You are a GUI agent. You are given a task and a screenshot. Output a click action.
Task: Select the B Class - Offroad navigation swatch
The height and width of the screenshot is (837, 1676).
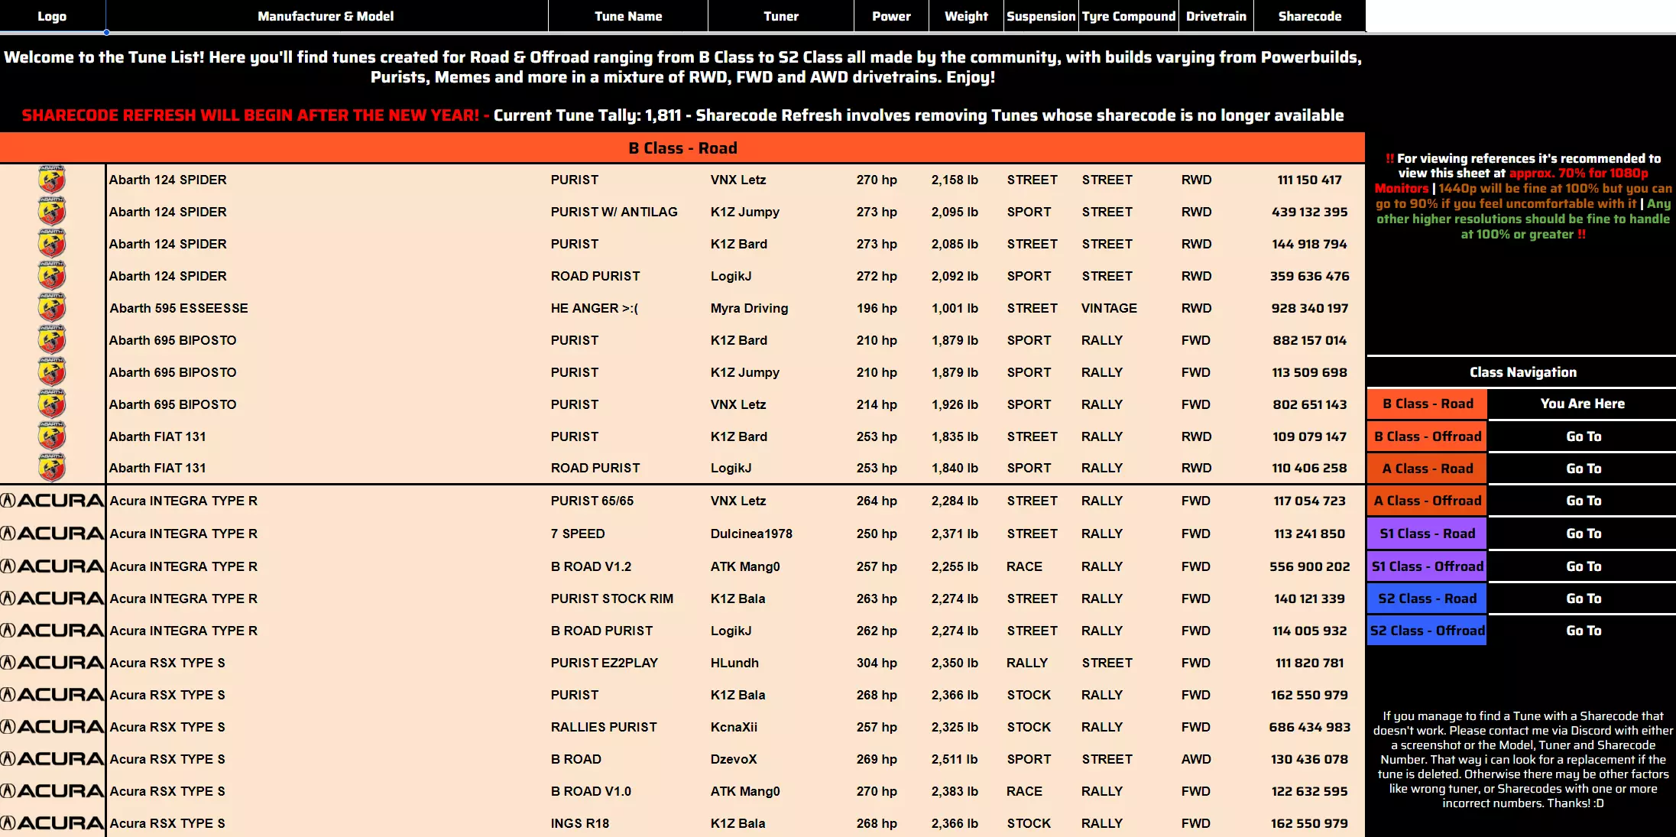pyautogui.click(x=1427, y=436)
